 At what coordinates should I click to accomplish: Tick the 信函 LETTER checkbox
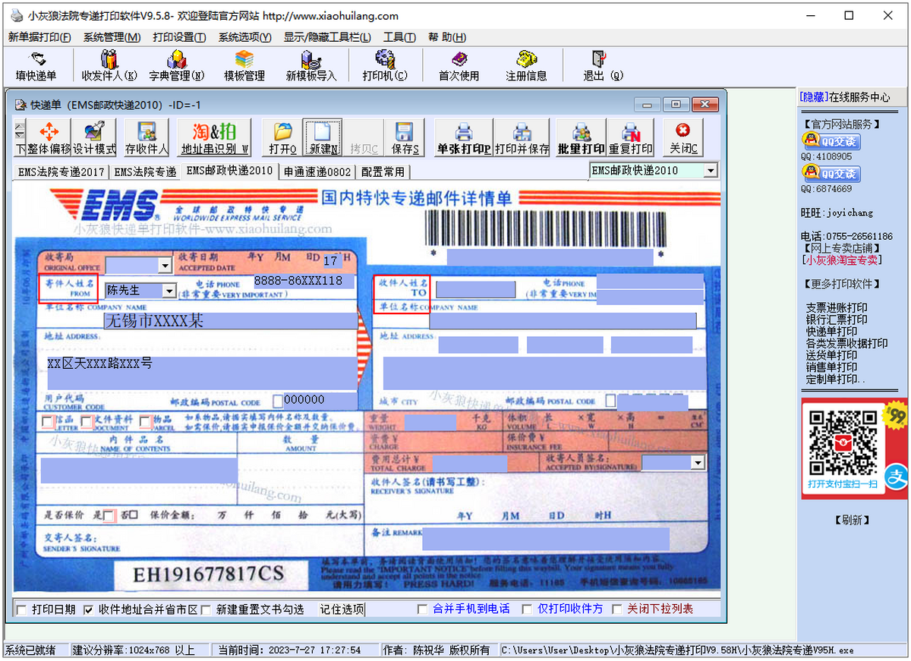[48, 421]
